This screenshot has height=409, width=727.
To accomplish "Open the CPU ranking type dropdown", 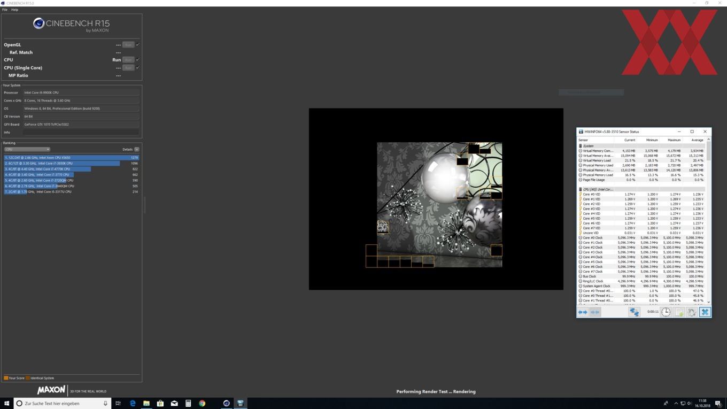I will click(27, 149).
